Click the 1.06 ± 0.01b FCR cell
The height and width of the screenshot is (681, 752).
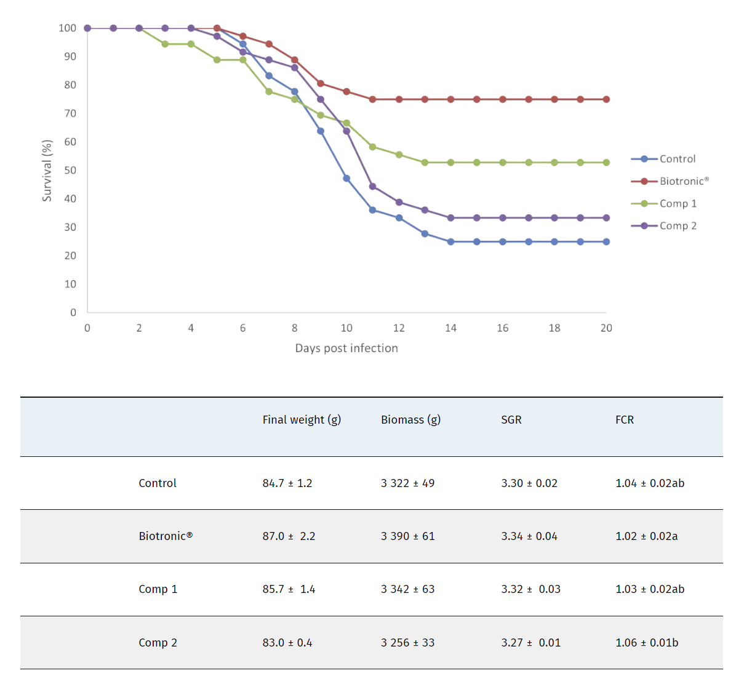point(647,643)
